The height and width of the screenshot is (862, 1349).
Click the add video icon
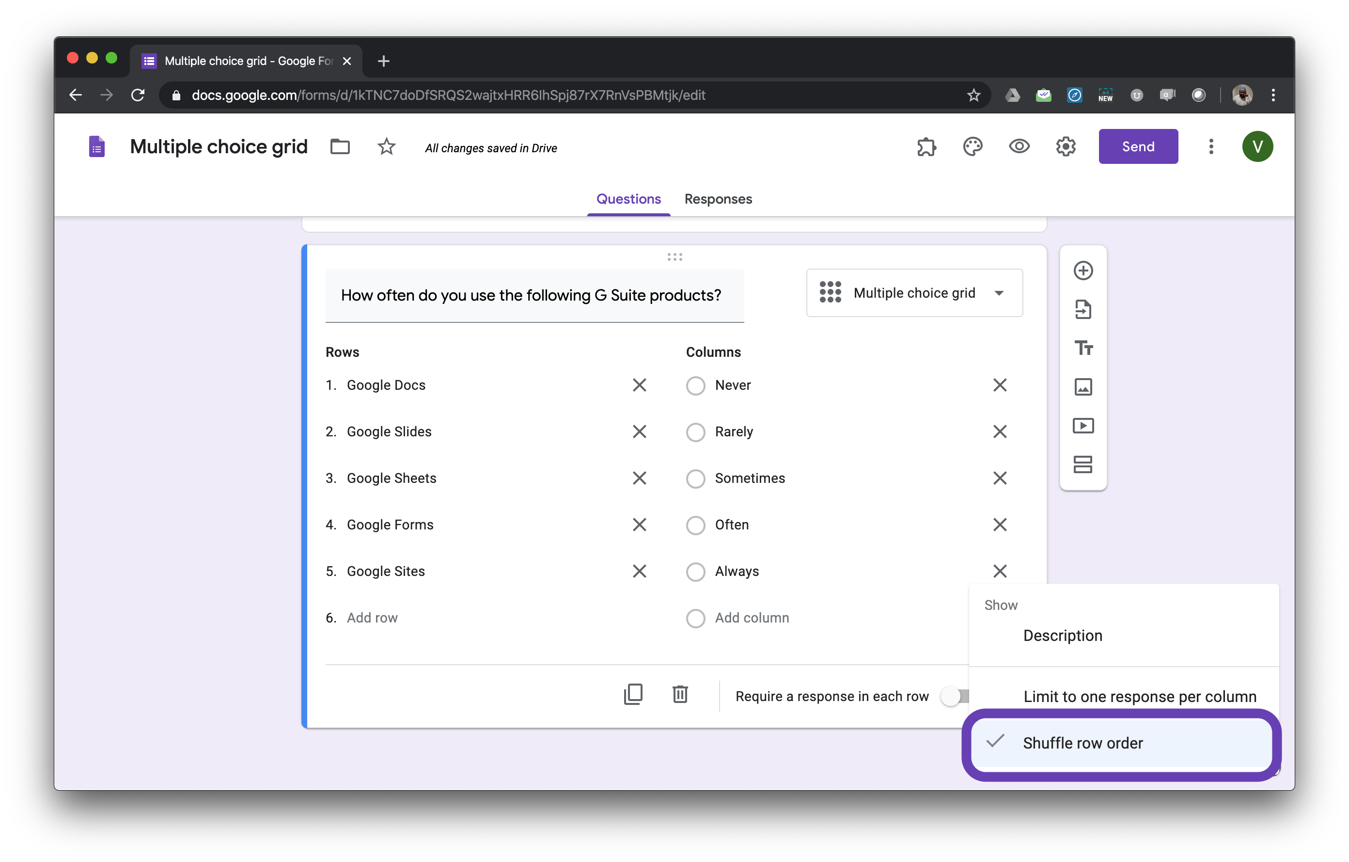(1083, 426)
